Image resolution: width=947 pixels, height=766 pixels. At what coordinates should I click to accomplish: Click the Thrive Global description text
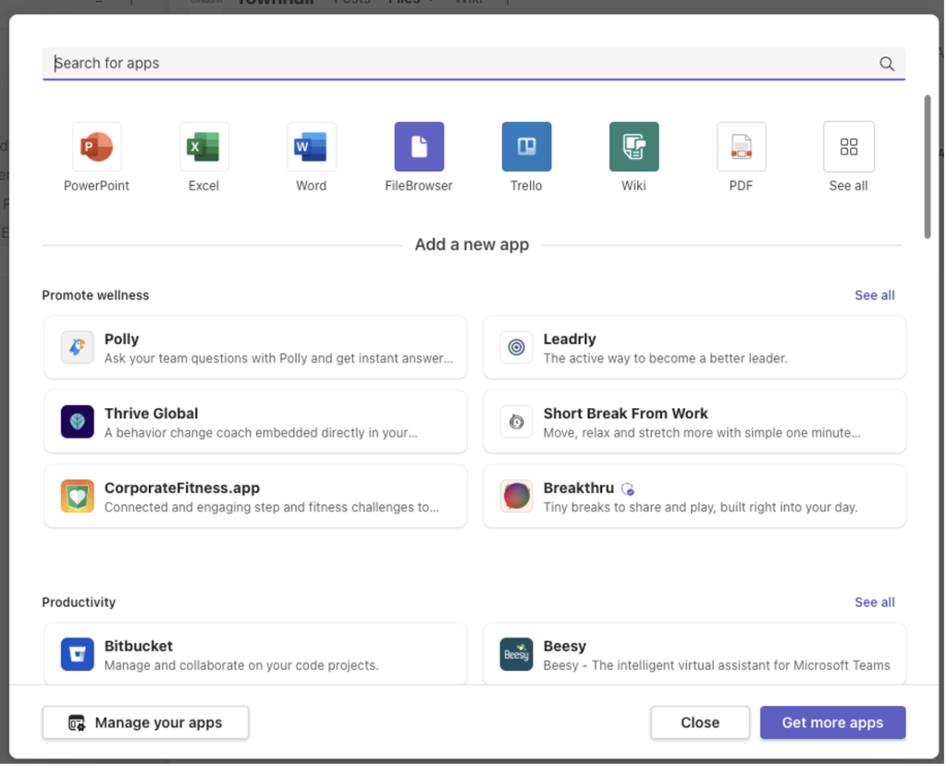tap(261, 433)
